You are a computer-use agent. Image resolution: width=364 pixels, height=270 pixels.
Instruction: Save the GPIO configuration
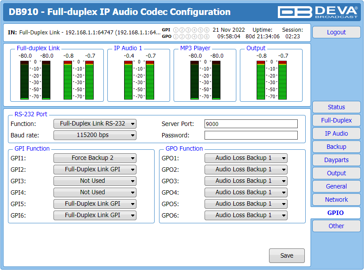pos(287,255)
